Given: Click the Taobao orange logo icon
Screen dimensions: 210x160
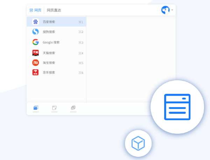Looking at the screenshot, I should 35,63.
